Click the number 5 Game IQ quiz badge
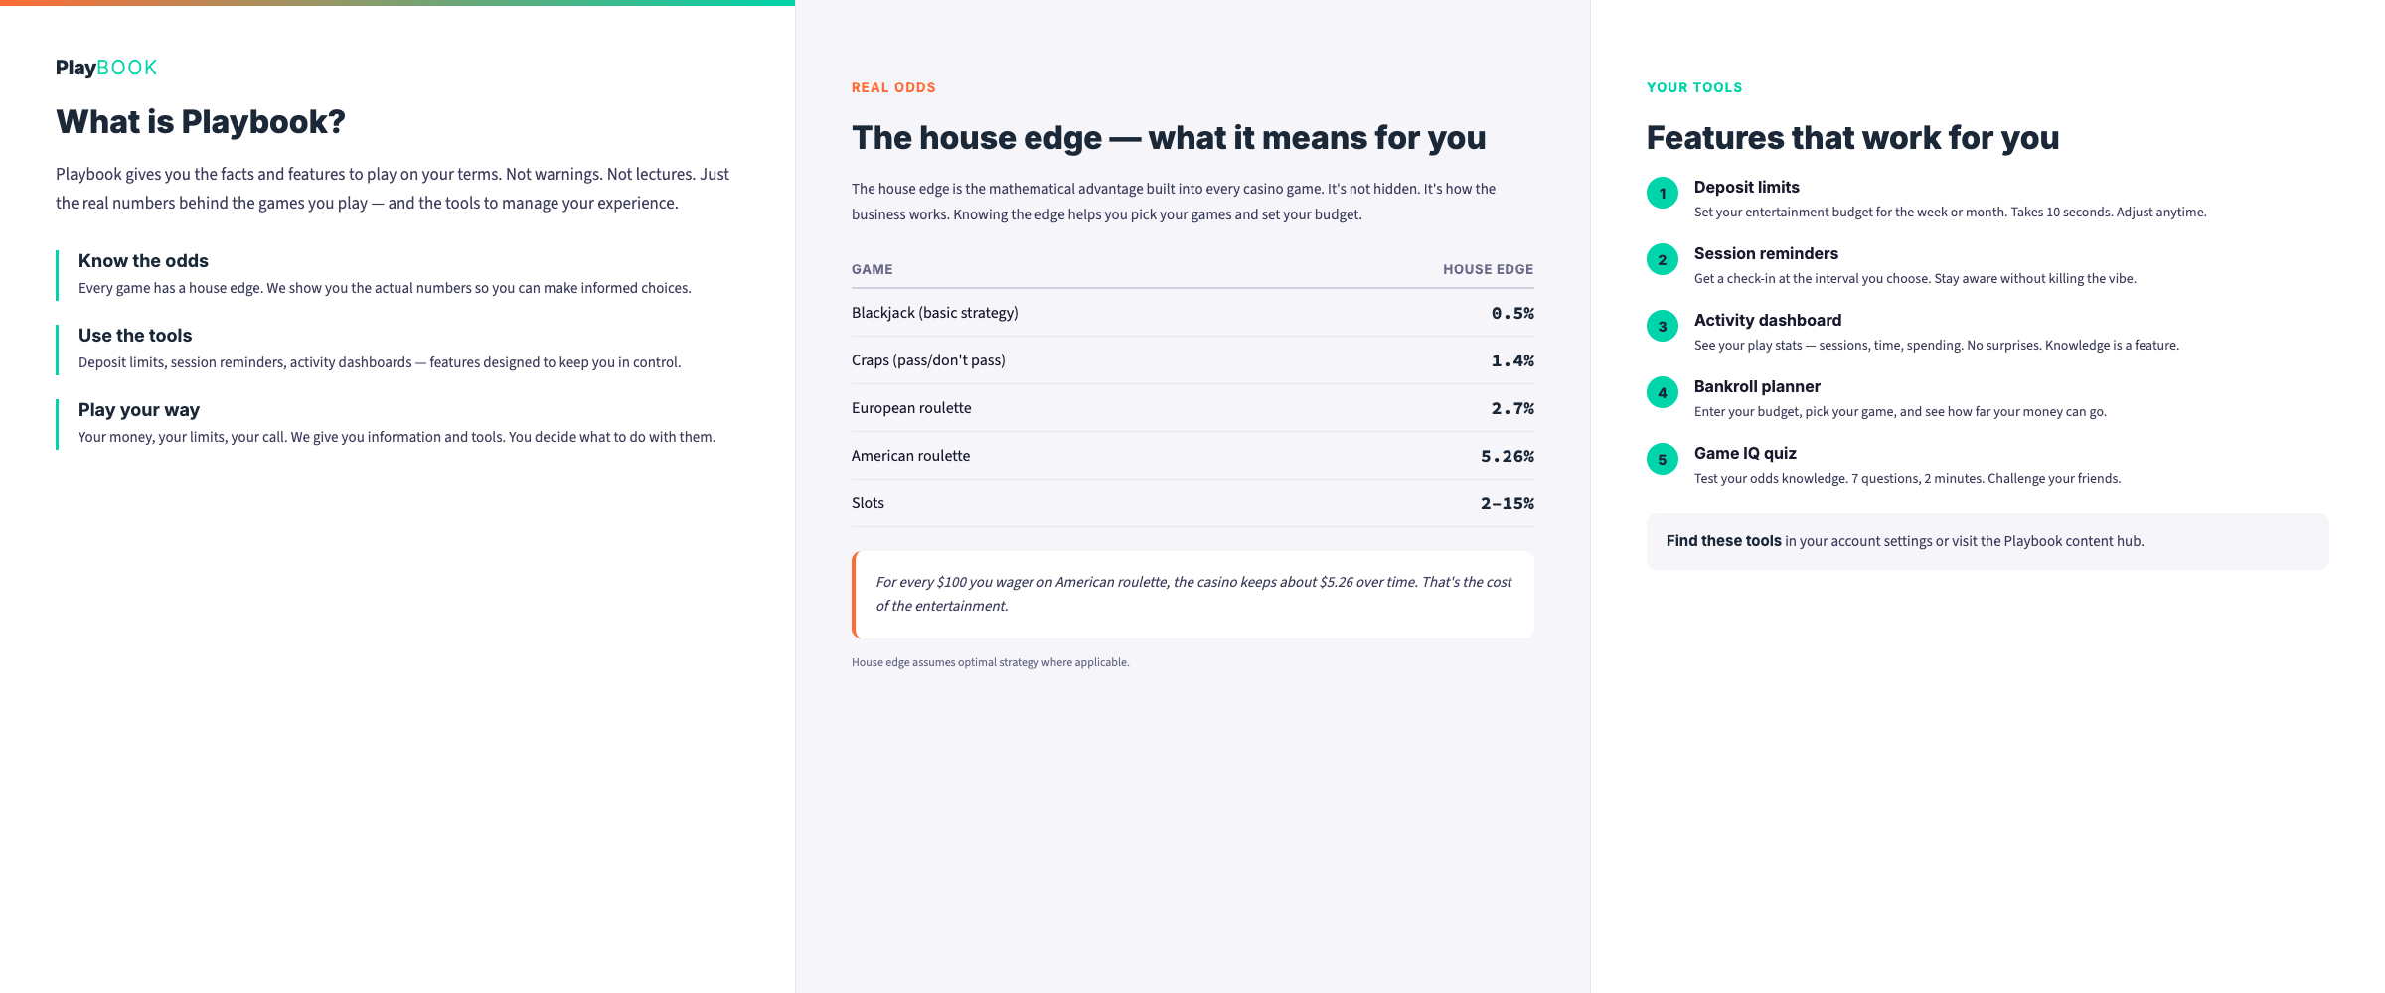 (1663, 459)
